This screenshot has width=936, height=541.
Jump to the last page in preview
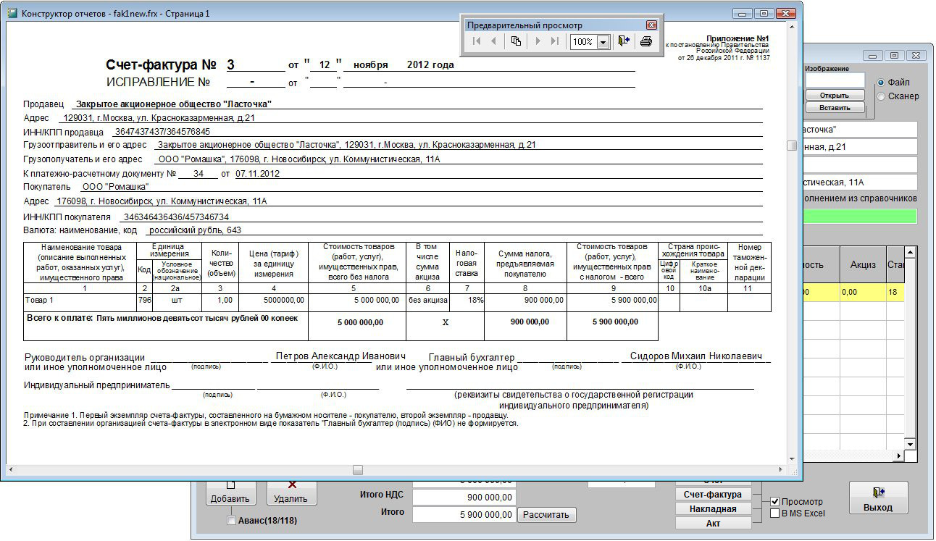[555, 41]
